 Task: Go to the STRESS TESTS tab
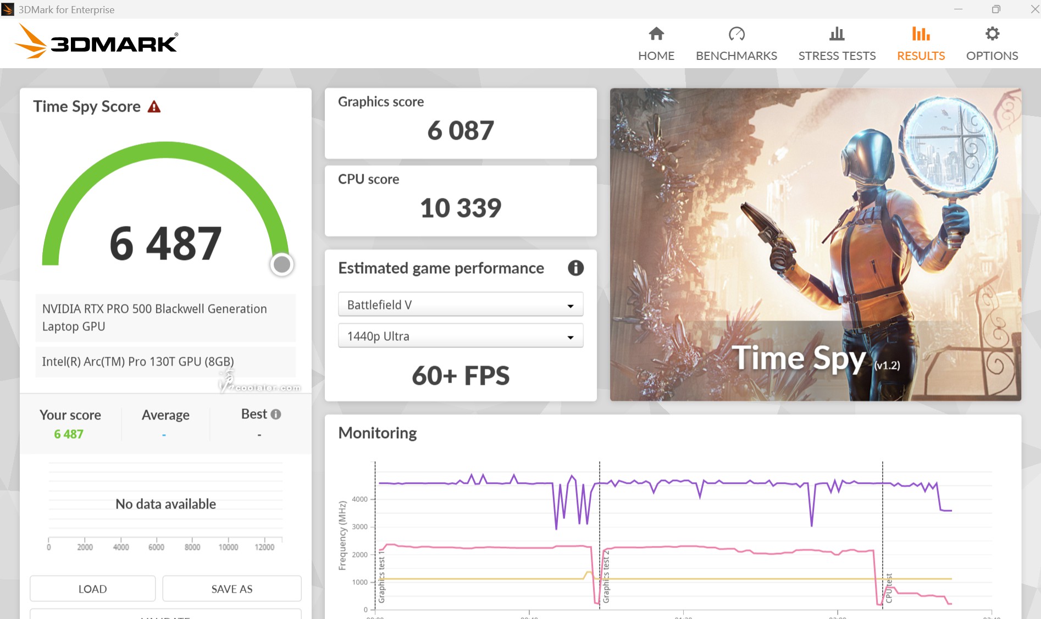pyautogui.click(x=837, y=56)
